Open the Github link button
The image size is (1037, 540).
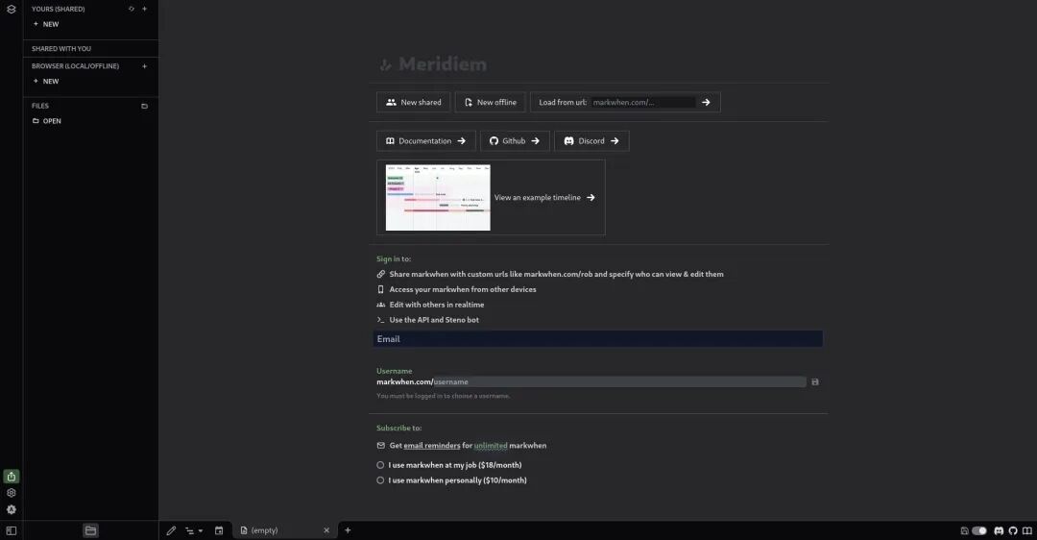pyautogui.click(x=515, y=141)
